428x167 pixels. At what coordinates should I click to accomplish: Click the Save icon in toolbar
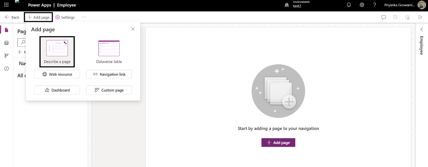(x=395, y=17)
